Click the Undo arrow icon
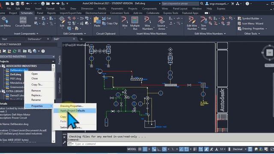Viewport: 274px width, 154px height. coord(28,3)
